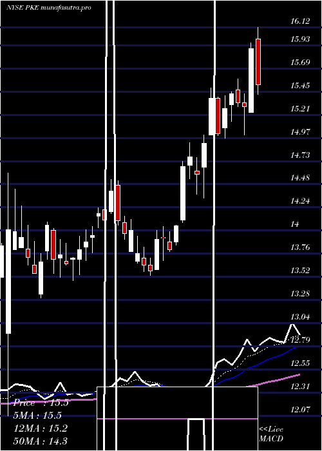
Task: Select the 13.28 price axis label
Action: pos(300,294)
